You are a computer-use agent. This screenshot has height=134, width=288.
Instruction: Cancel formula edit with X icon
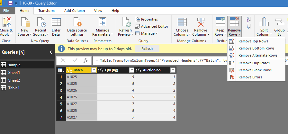[63, 60]
